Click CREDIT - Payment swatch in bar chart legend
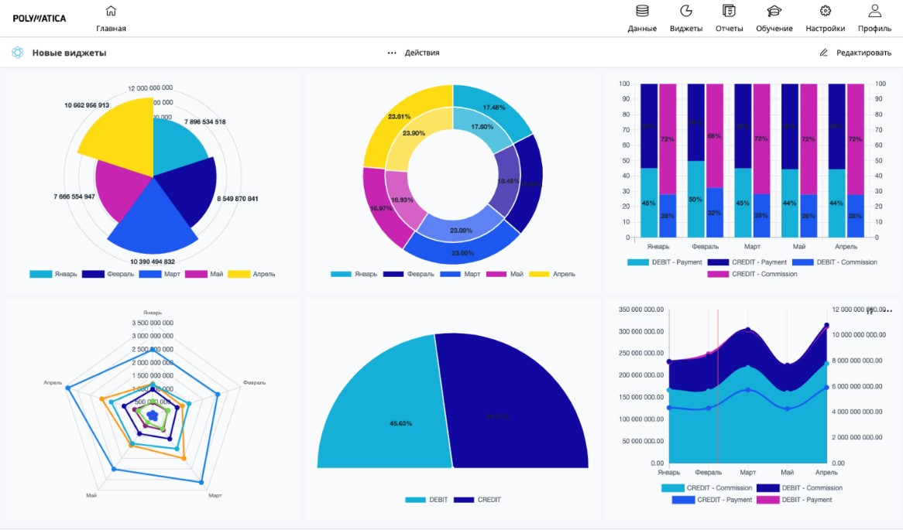 tap(718, 262)
